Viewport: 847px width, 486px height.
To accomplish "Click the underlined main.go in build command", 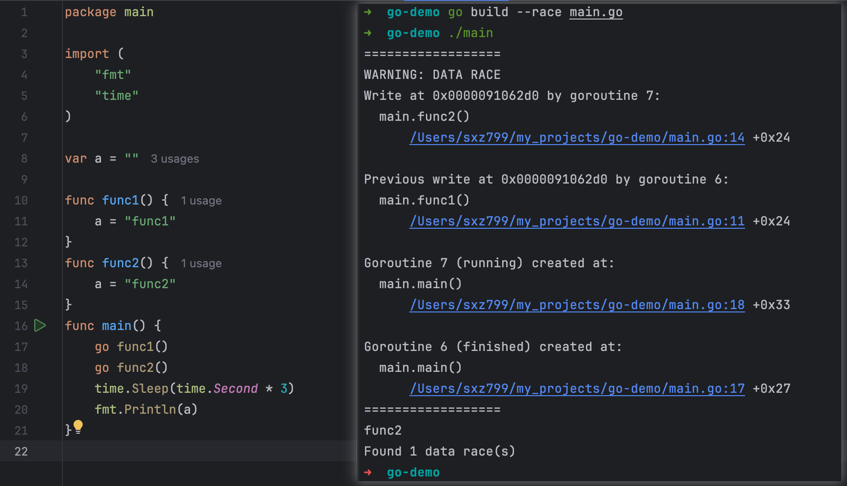I will coord(596,12).
